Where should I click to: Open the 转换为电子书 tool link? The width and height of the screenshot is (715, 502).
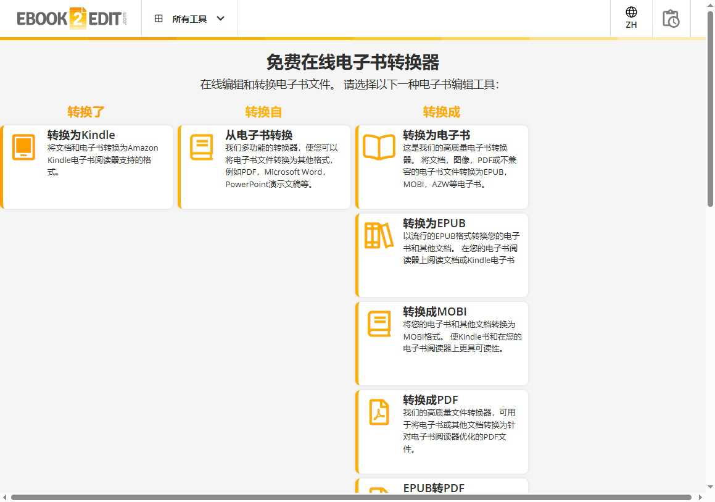click(x=436, y=135)
